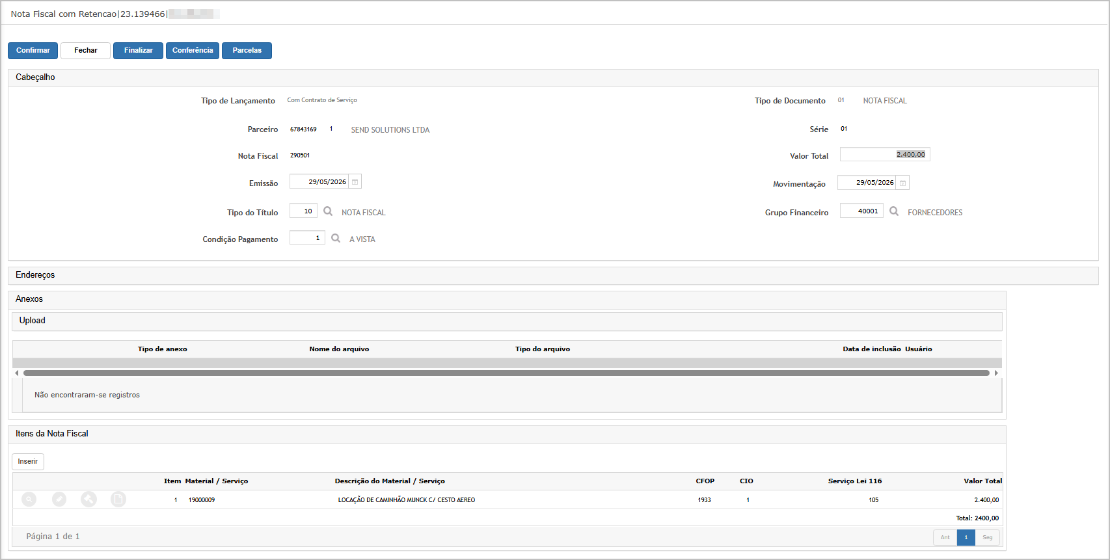
Task: Click the Movimentação date field
Action: click(867, 183)
